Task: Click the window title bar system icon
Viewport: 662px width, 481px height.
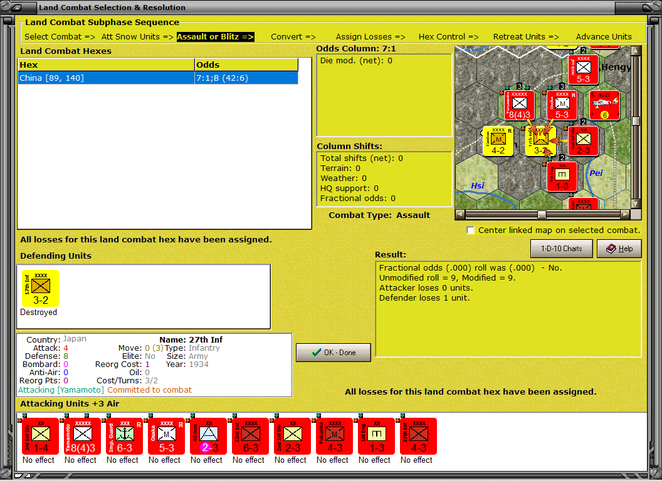Action: [x=16, y=7]
